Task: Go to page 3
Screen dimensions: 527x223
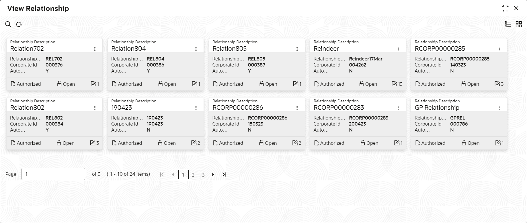Action: pyautogui.click(x=203, y=175)
